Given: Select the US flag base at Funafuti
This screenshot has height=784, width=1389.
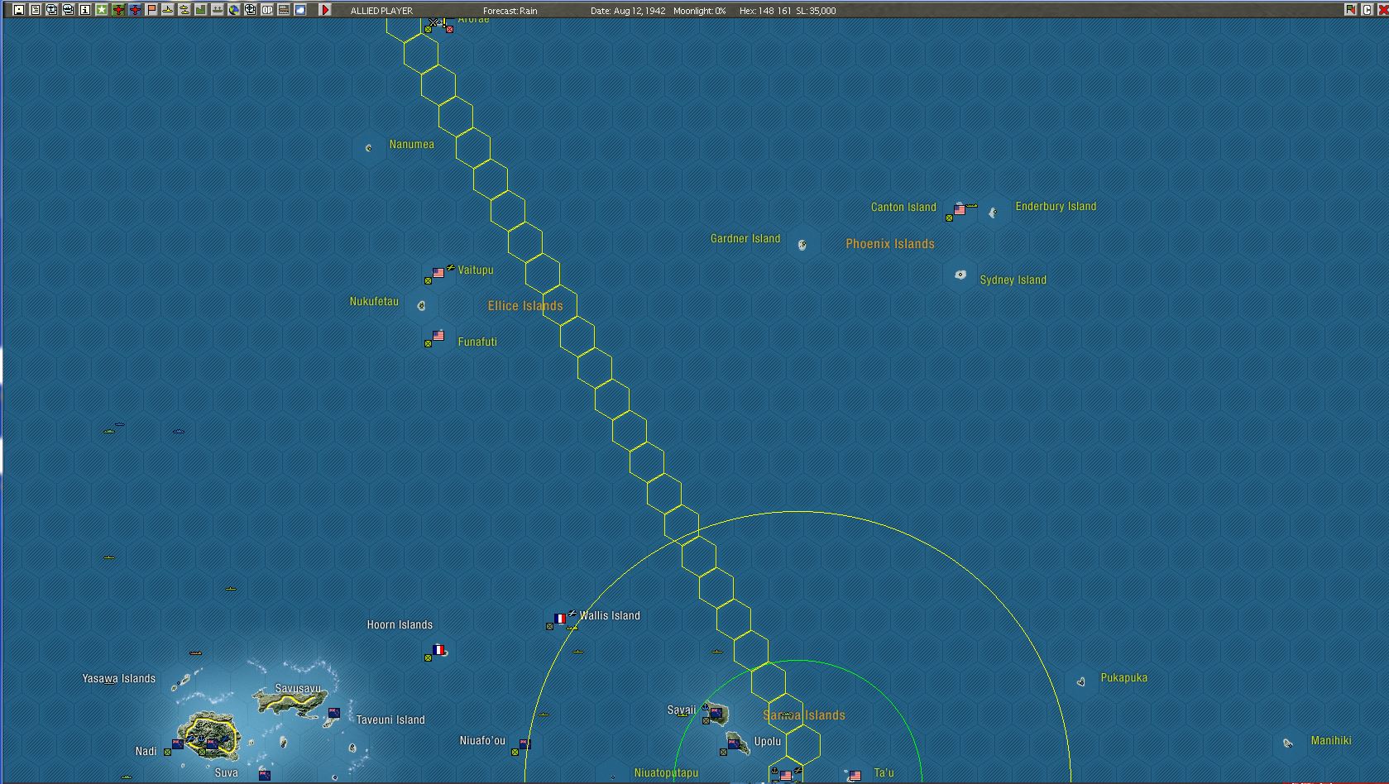Looking at the screenshot, I should 438,336.
